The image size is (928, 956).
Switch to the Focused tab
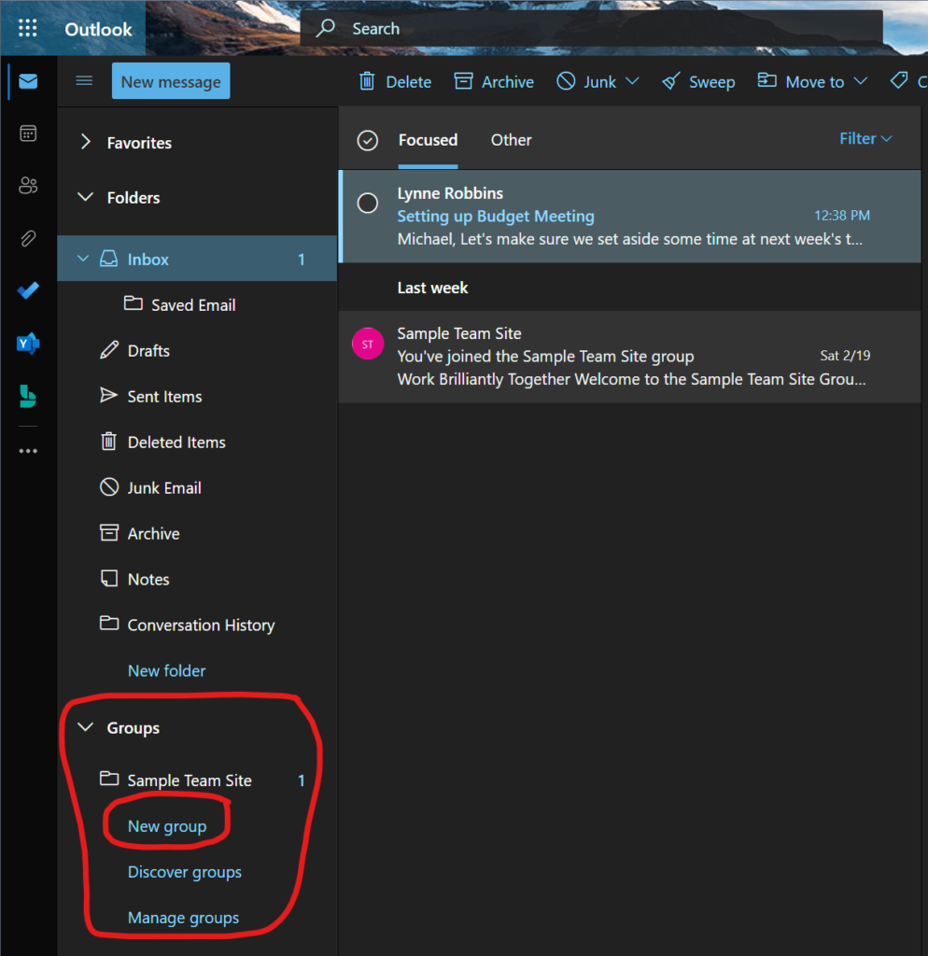click(428, 140)
